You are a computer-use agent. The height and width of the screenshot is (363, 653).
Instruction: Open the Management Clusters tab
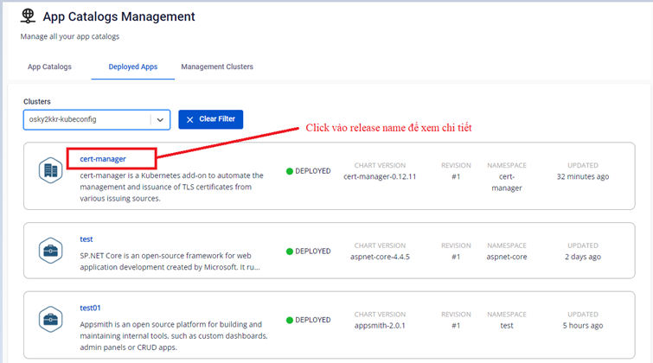tap(217, 67)
